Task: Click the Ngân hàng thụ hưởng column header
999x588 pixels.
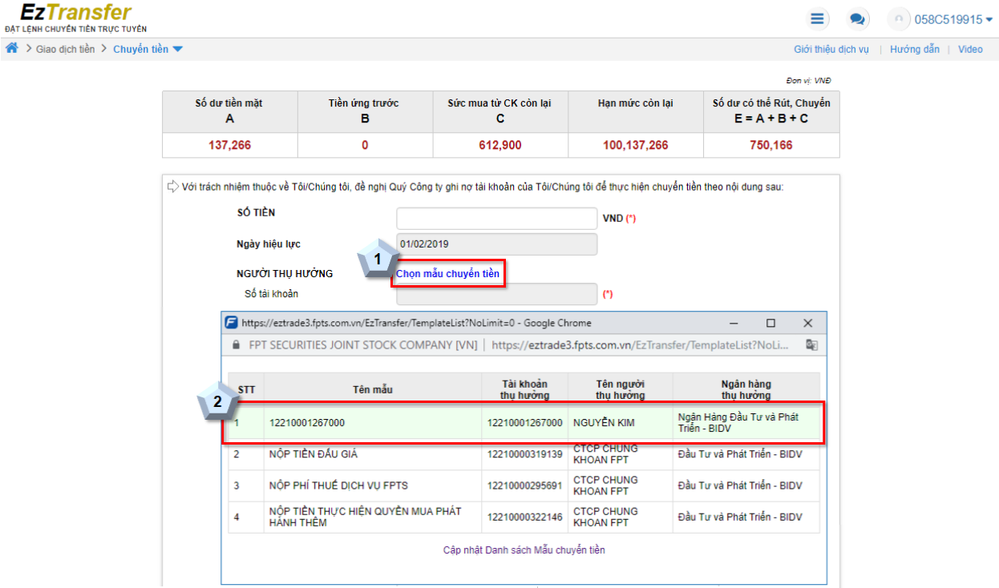Action: click(x=746, y=389)
